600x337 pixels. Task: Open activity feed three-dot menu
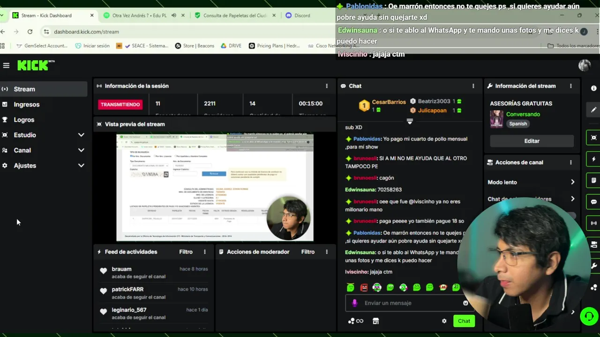click(204, 252)
